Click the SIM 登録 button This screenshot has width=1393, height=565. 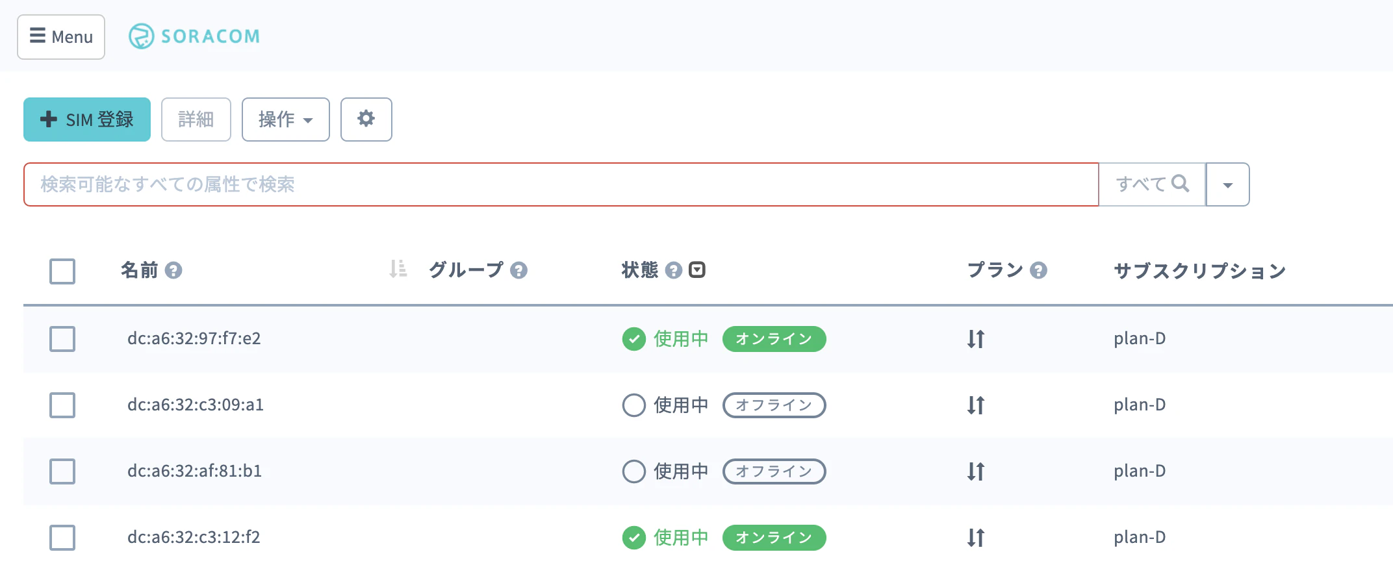coord(86,119)
